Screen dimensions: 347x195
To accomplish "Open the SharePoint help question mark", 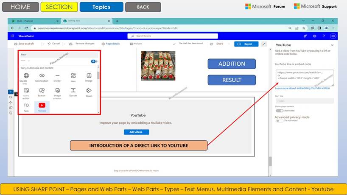I will click(x=324, y=36).
